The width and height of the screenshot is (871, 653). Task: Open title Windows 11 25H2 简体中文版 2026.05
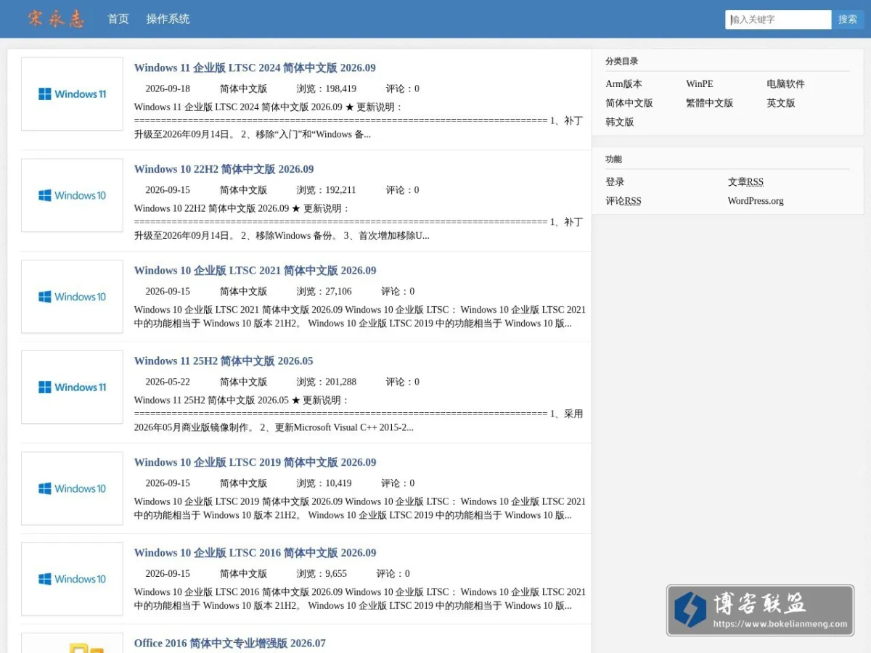click(x=224, y=361)
